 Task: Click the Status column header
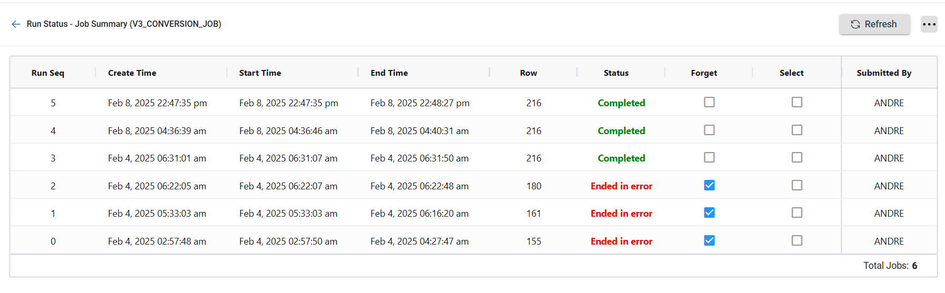(616, 73)
